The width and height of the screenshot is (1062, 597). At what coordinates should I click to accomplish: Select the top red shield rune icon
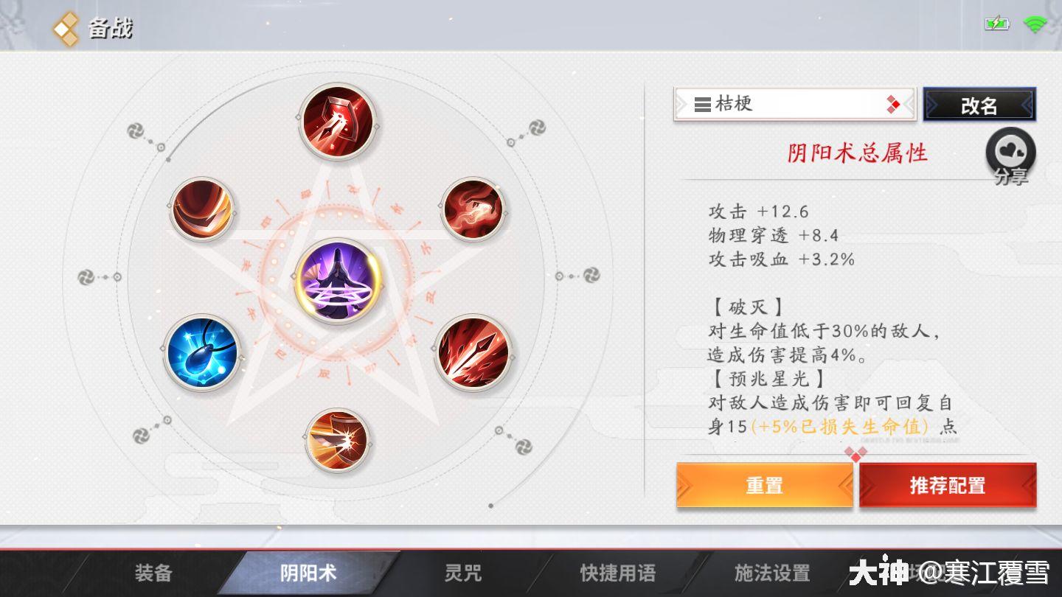pyautogui.click(x=339, y=122)
